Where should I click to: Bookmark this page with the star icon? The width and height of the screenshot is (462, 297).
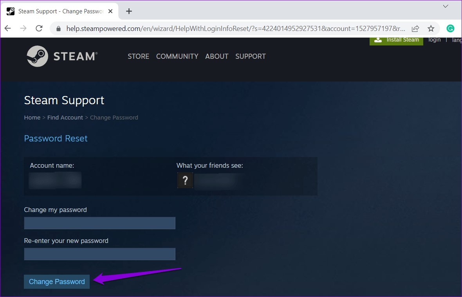coord(431,28)
